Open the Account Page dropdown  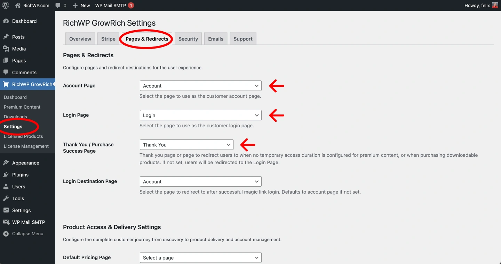pos(200,86)
